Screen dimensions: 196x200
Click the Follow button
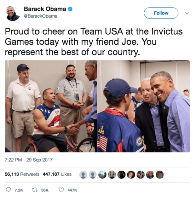tap(161, 13)
